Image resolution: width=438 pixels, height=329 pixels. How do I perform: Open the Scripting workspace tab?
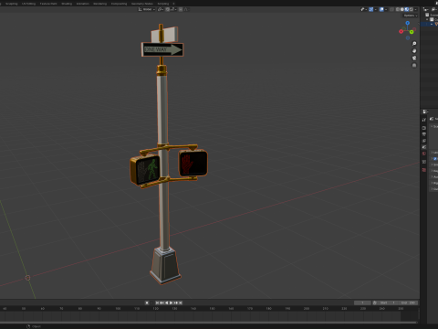click(x=163, y=4)
